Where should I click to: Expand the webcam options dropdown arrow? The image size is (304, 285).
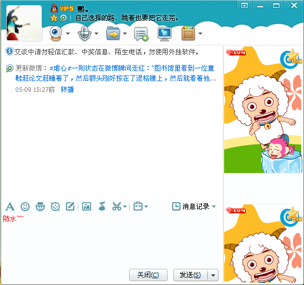point(68,34)
